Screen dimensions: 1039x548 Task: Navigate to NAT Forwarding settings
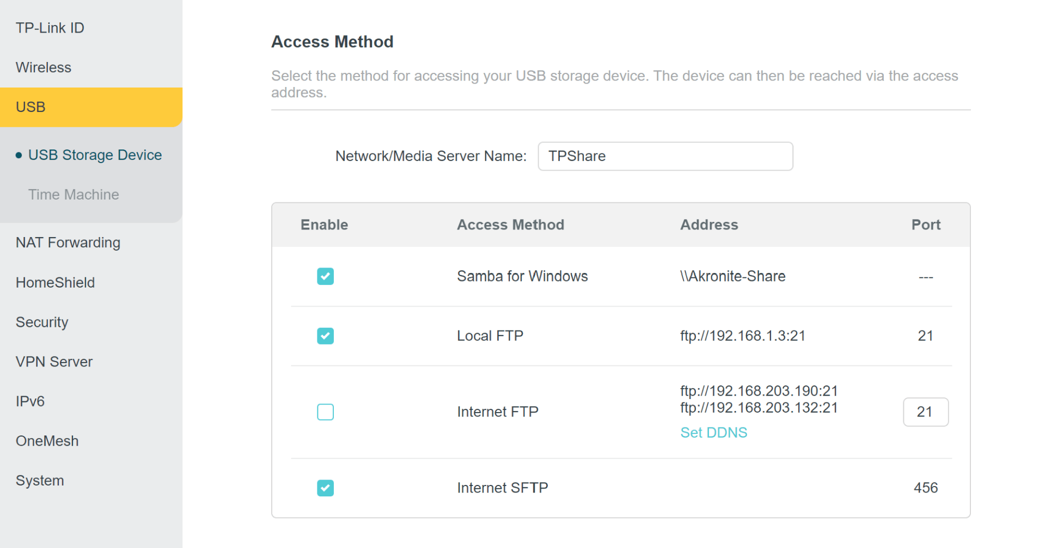click(68, 242)
